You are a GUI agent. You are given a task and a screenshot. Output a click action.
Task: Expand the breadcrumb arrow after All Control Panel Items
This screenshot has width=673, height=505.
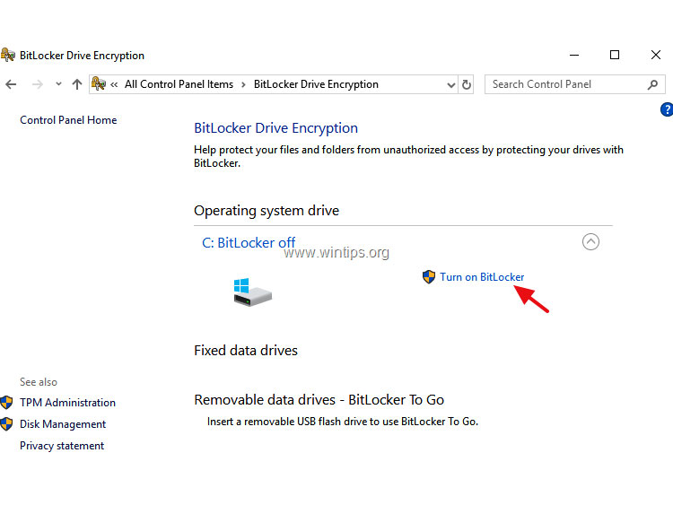[x=243, y=84]
